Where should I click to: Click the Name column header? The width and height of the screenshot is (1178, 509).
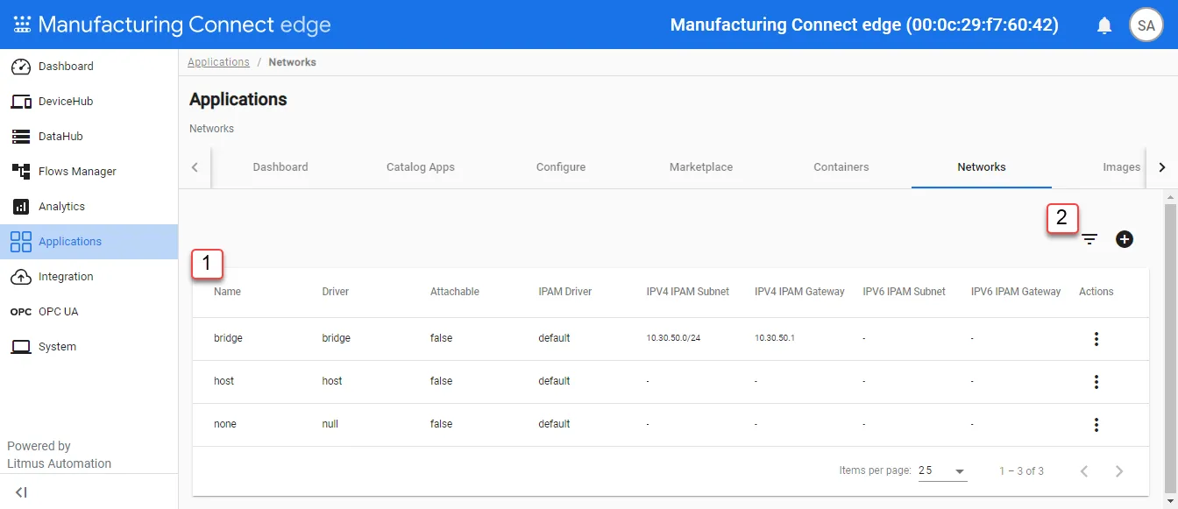point(227,292)
